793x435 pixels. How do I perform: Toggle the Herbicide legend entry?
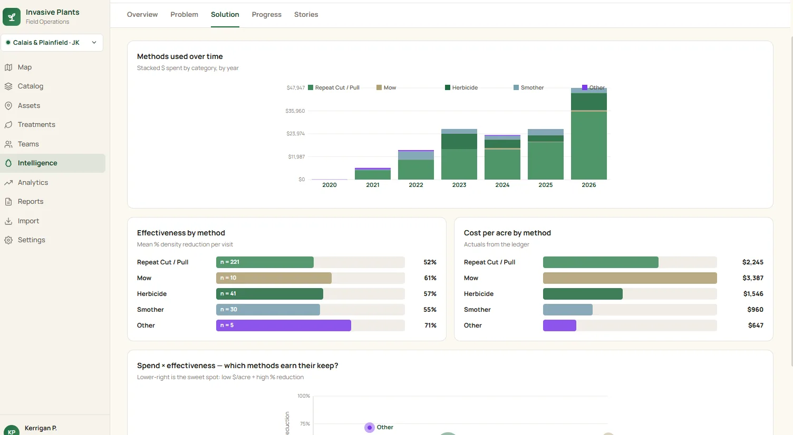click(x=461, y=88)
